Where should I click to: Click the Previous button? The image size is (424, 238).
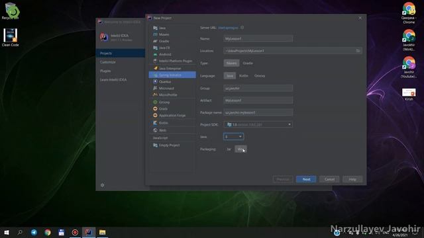point(283,179)
